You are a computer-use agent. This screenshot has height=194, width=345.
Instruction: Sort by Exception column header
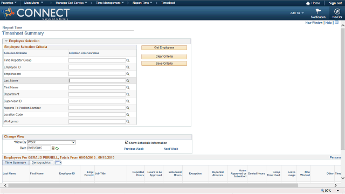(195, 174)
